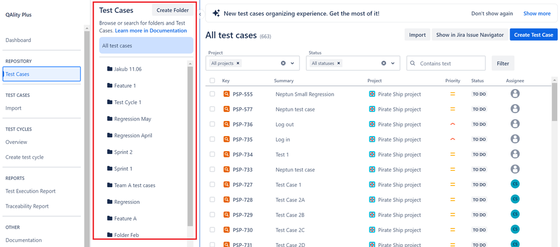The width and height of the screenshot is (560, 247).
Task: Click the test case icon beside PSP-736
Action: (226, 124)
